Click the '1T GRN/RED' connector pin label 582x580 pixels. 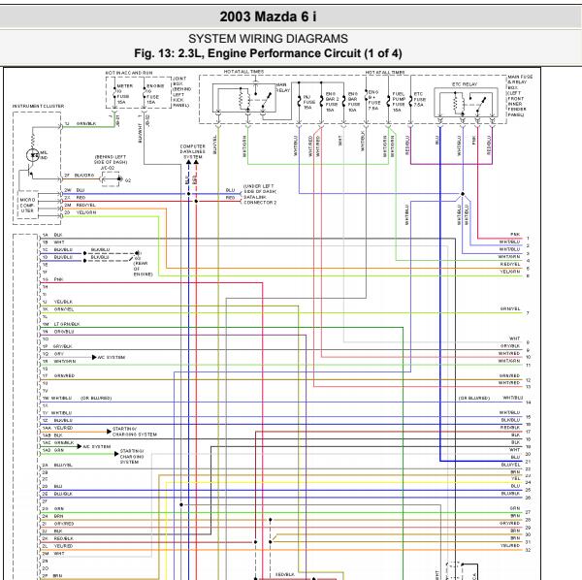(x=58, y=376)
